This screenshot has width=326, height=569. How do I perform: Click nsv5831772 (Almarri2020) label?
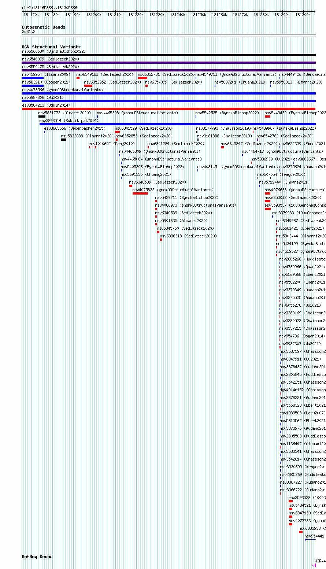tap(65, 113)
